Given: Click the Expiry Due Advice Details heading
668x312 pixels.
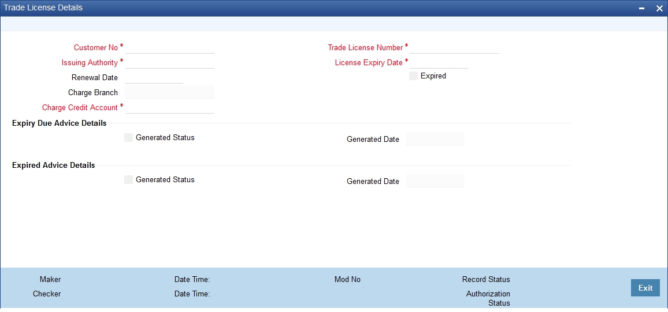Looking at the screenshot, I should coord(59,123).
